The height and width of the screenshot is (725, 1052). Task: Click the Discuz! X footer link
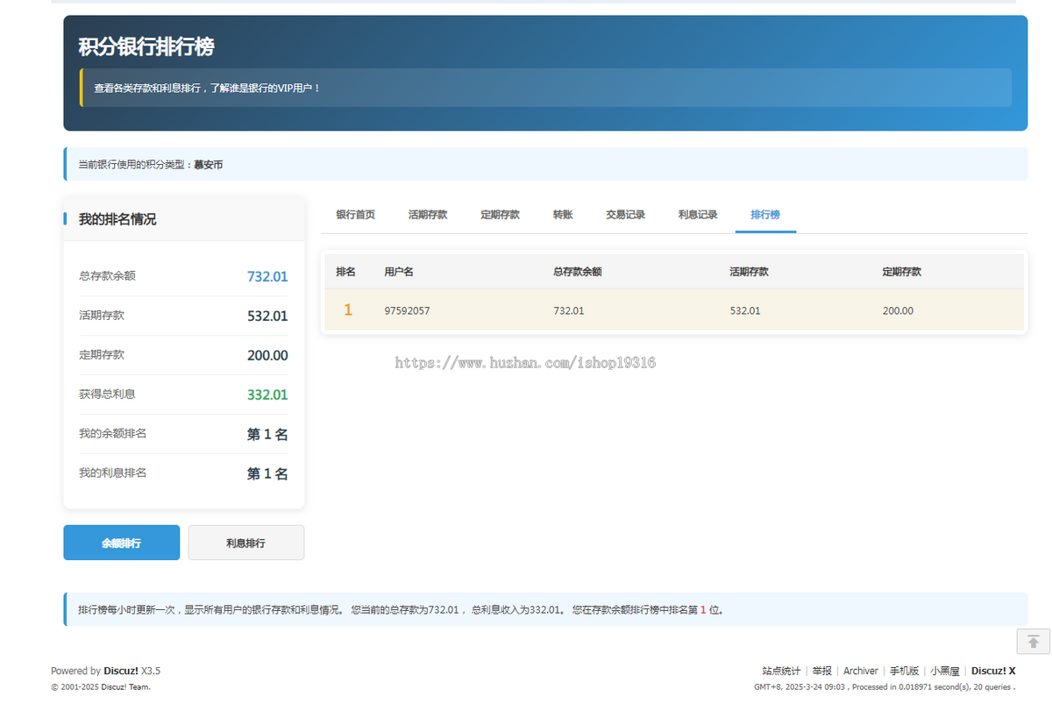point(993,671)
